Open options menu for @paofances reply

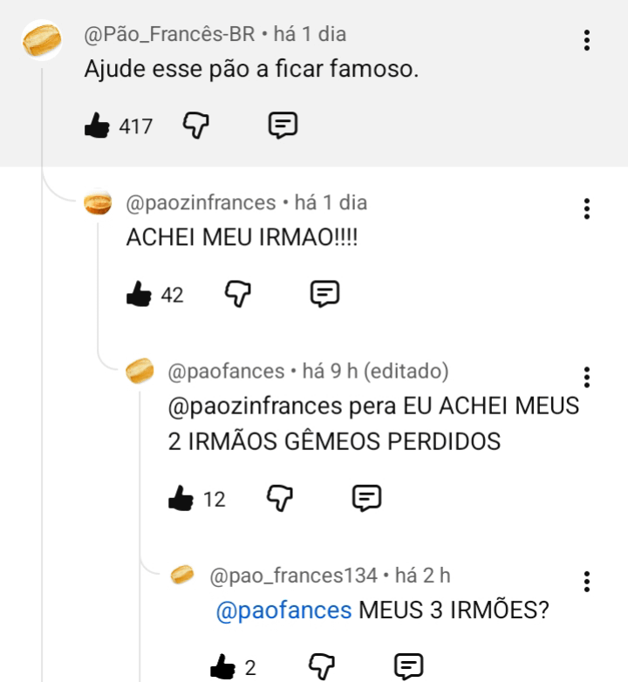pos(587,377)
